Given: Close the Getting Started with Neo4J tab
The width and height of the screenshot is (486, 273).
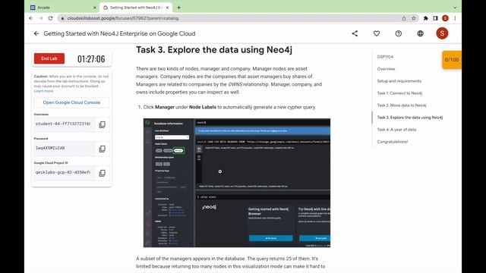Looking at the screenshot, I should coord(167,8).
